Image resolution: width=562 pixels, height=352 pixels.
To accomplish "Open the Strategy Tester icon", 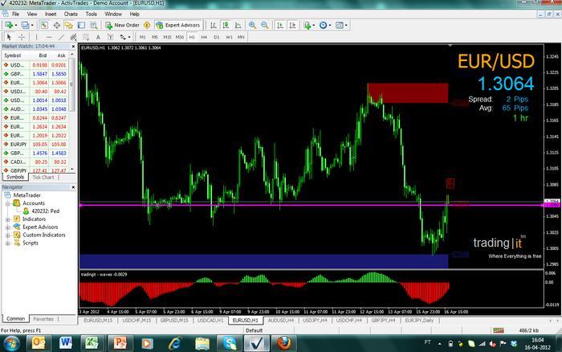I will tap(94, 25).
